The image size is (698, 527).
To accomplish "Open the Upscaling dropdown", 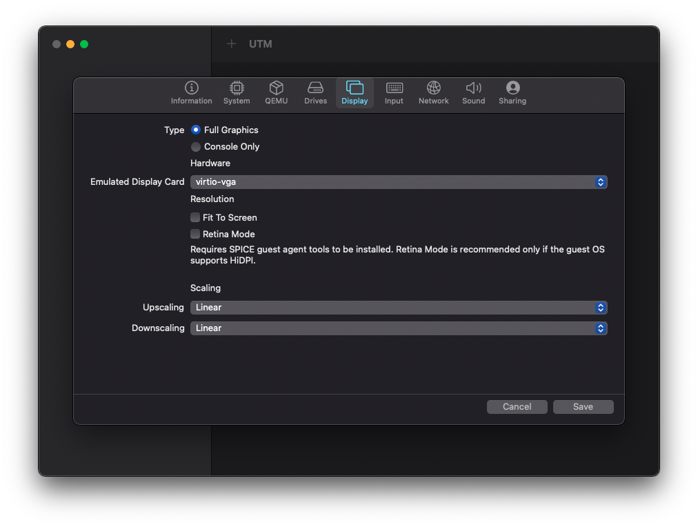I will coord(399,307).
